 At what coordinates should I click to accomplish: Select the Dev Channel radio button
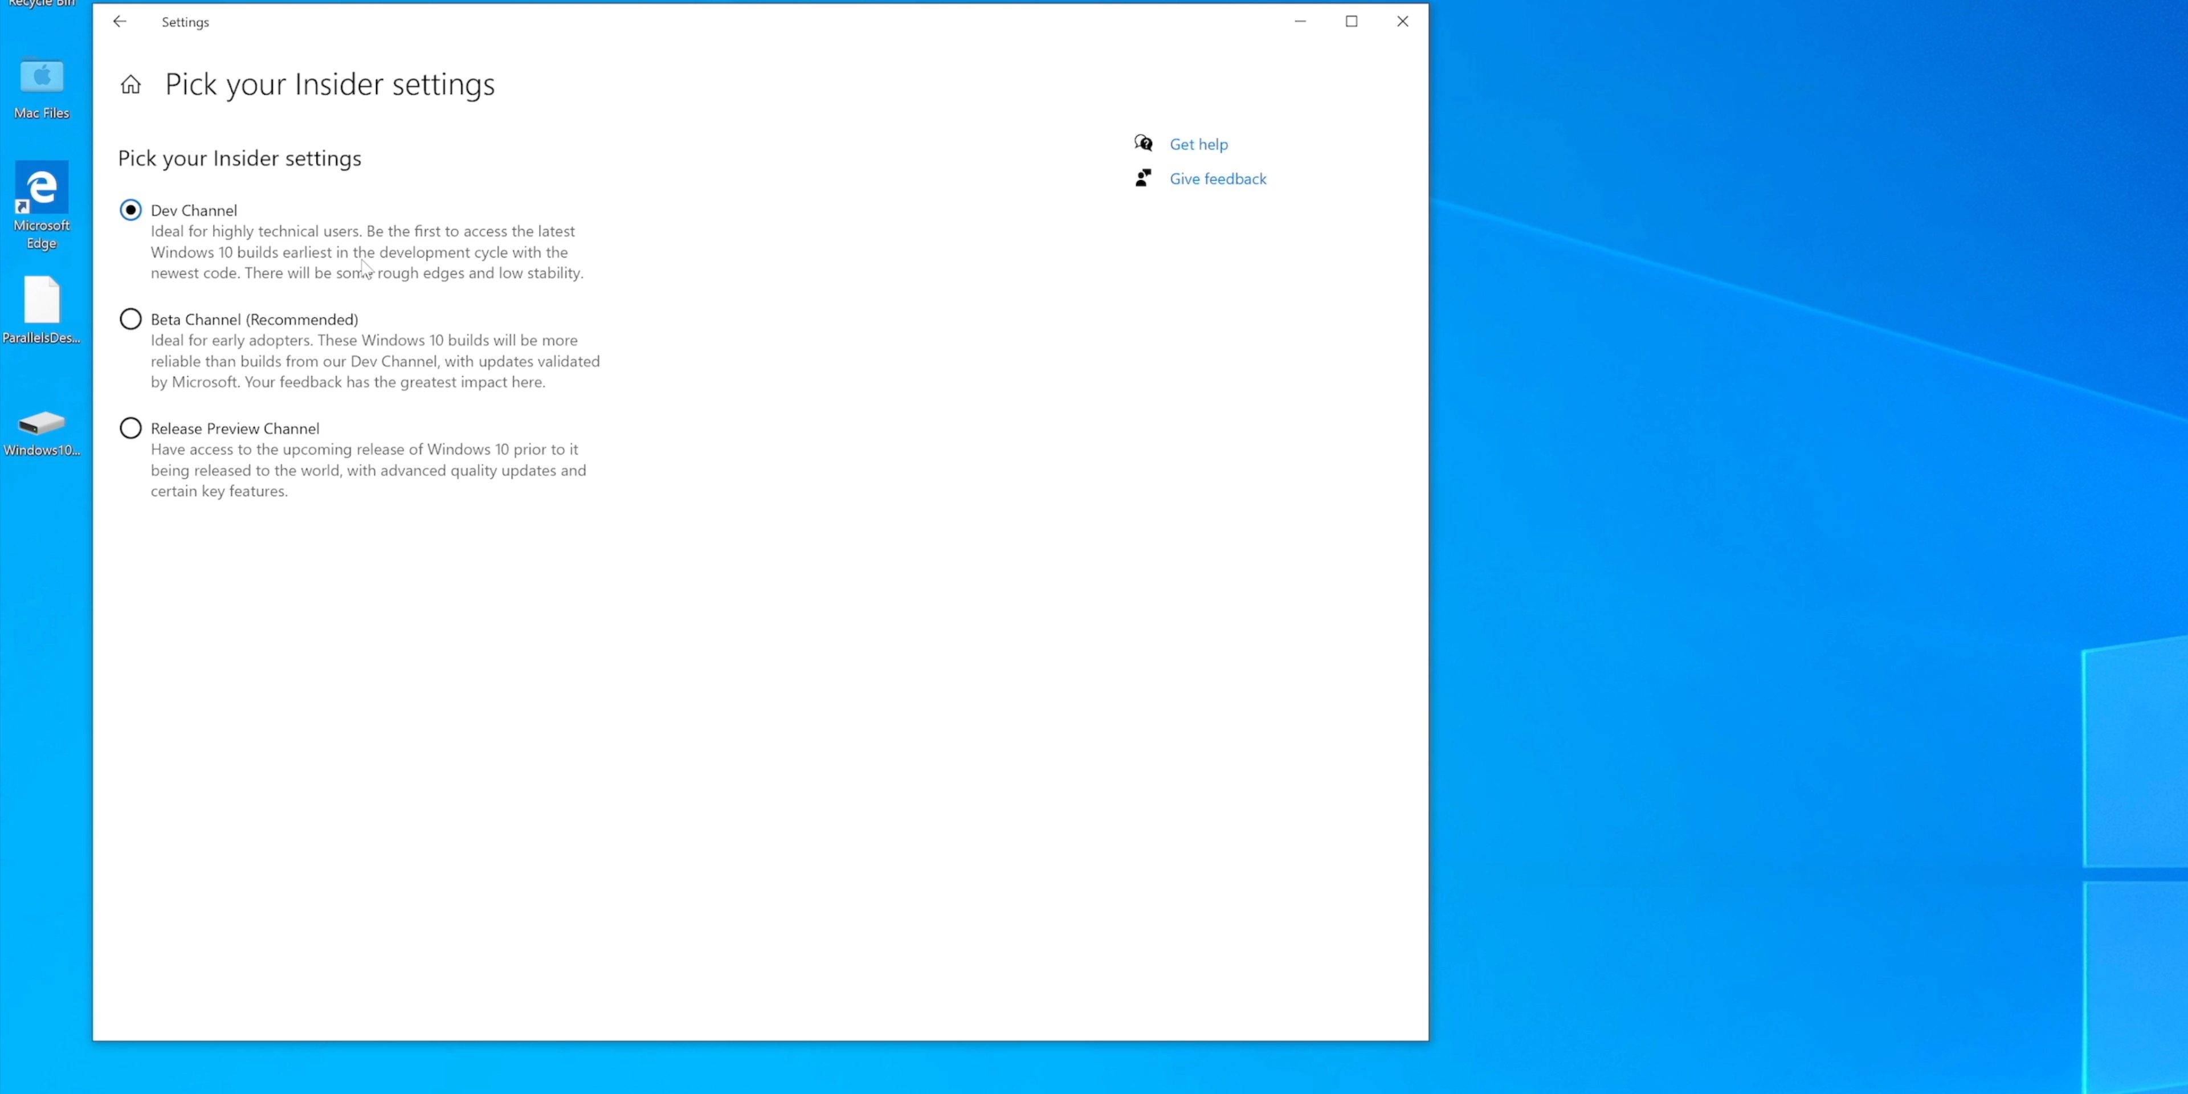click(x=130, y=209)
